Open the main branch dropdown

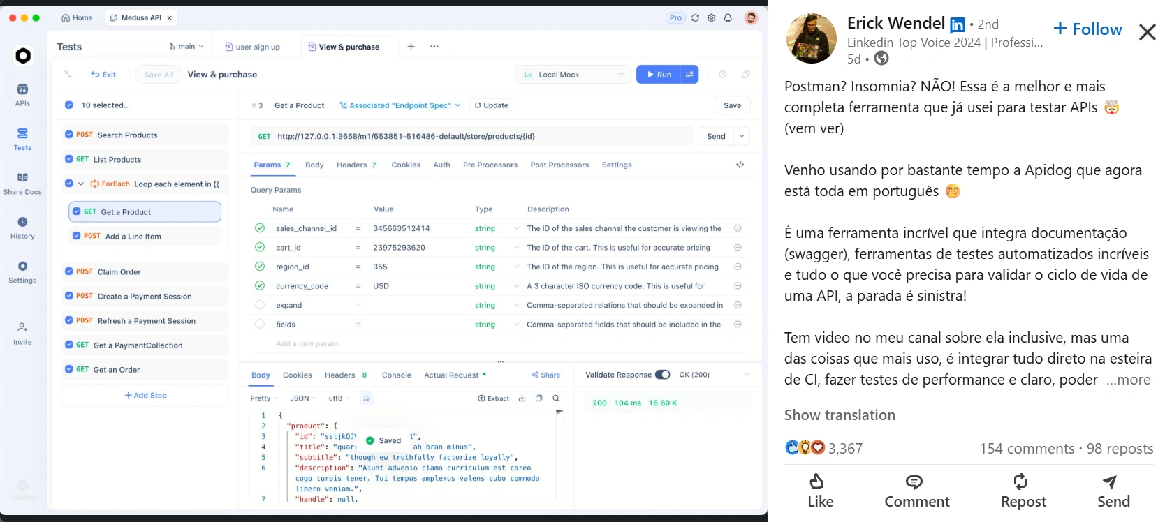coord(186,47)
